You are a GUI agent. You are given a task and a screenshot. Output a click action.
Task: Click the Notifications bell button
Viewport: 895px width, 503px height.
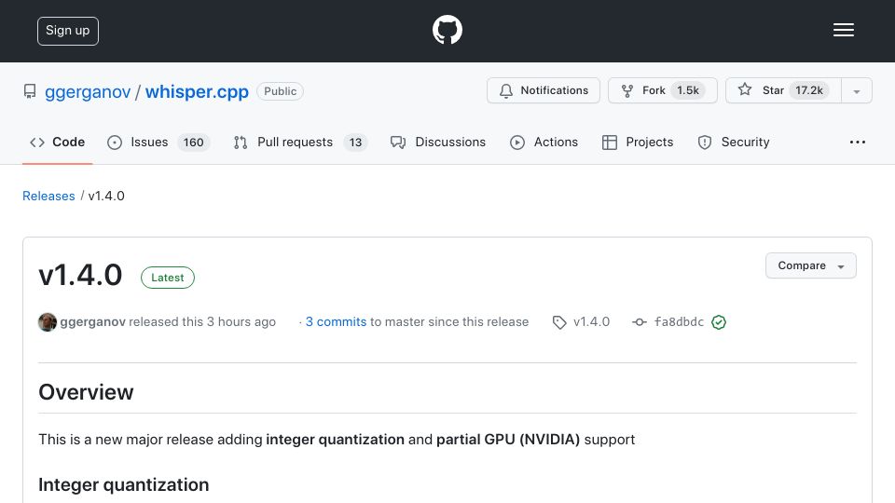click(x=544, y=90)
